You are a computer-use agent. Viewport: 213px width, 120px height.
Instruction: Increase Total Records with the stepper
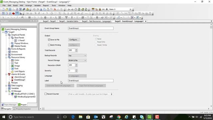point(76,50)
